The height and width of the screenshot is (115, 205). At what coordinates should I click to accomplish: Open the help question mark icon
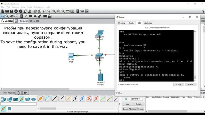[x=203, y=11]
